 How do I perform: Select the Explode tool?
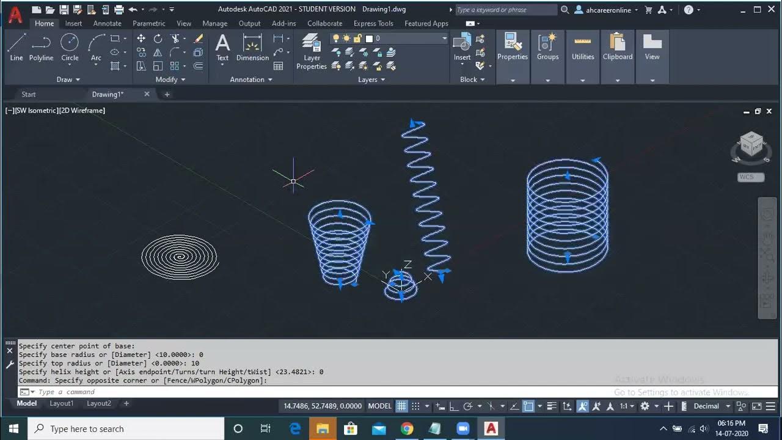(x=199, y=53)
